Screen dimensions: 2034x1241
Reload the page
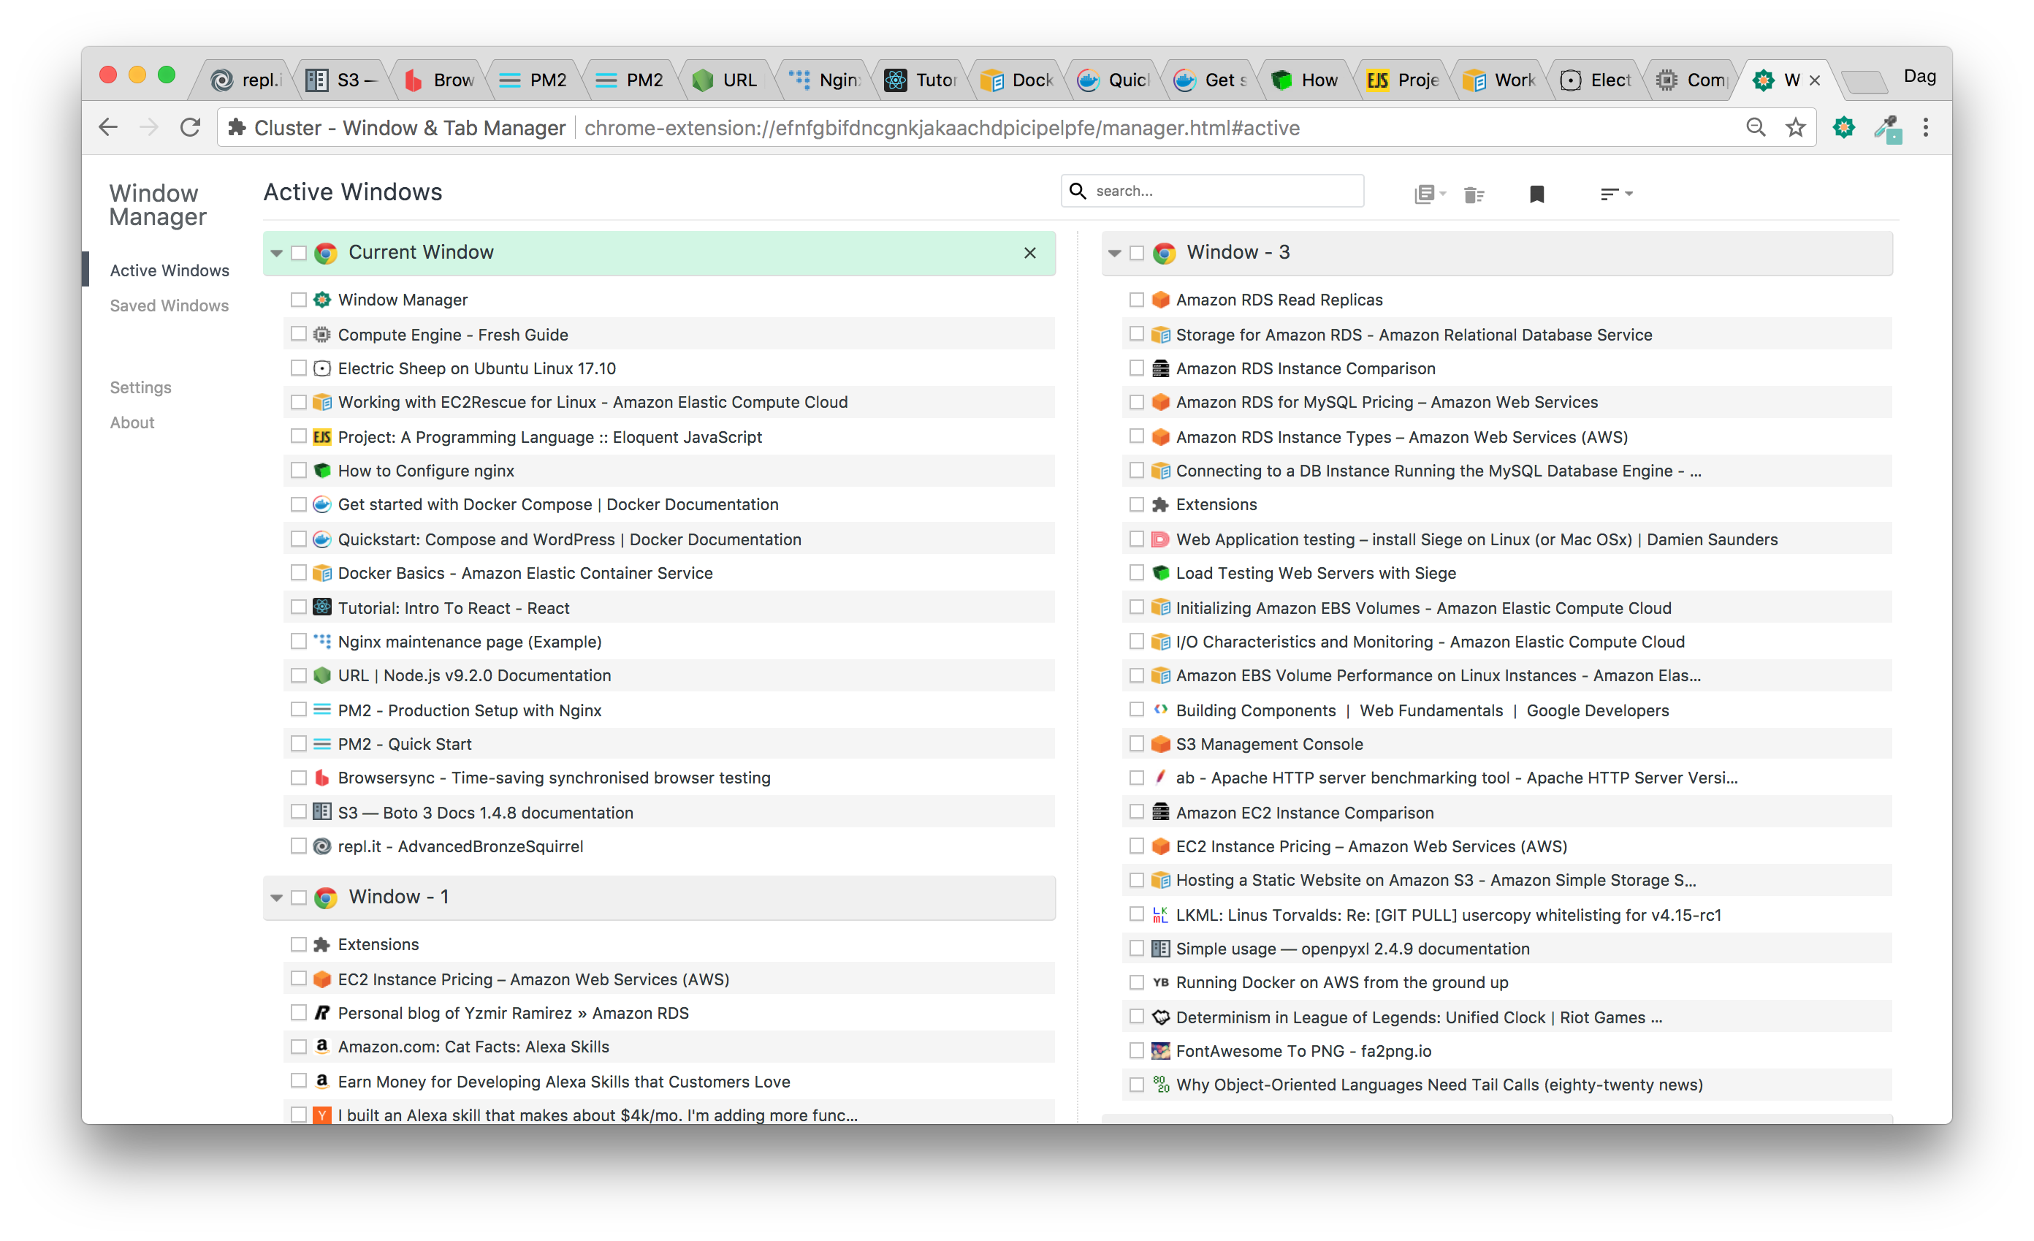(191, 128)
